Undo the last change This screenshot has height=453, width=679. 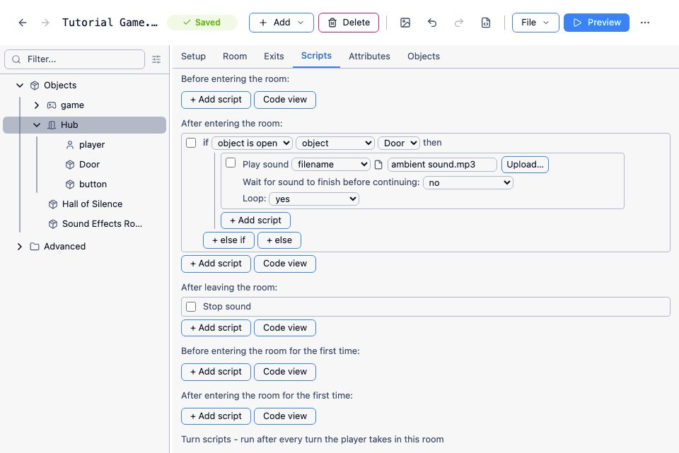432,23
